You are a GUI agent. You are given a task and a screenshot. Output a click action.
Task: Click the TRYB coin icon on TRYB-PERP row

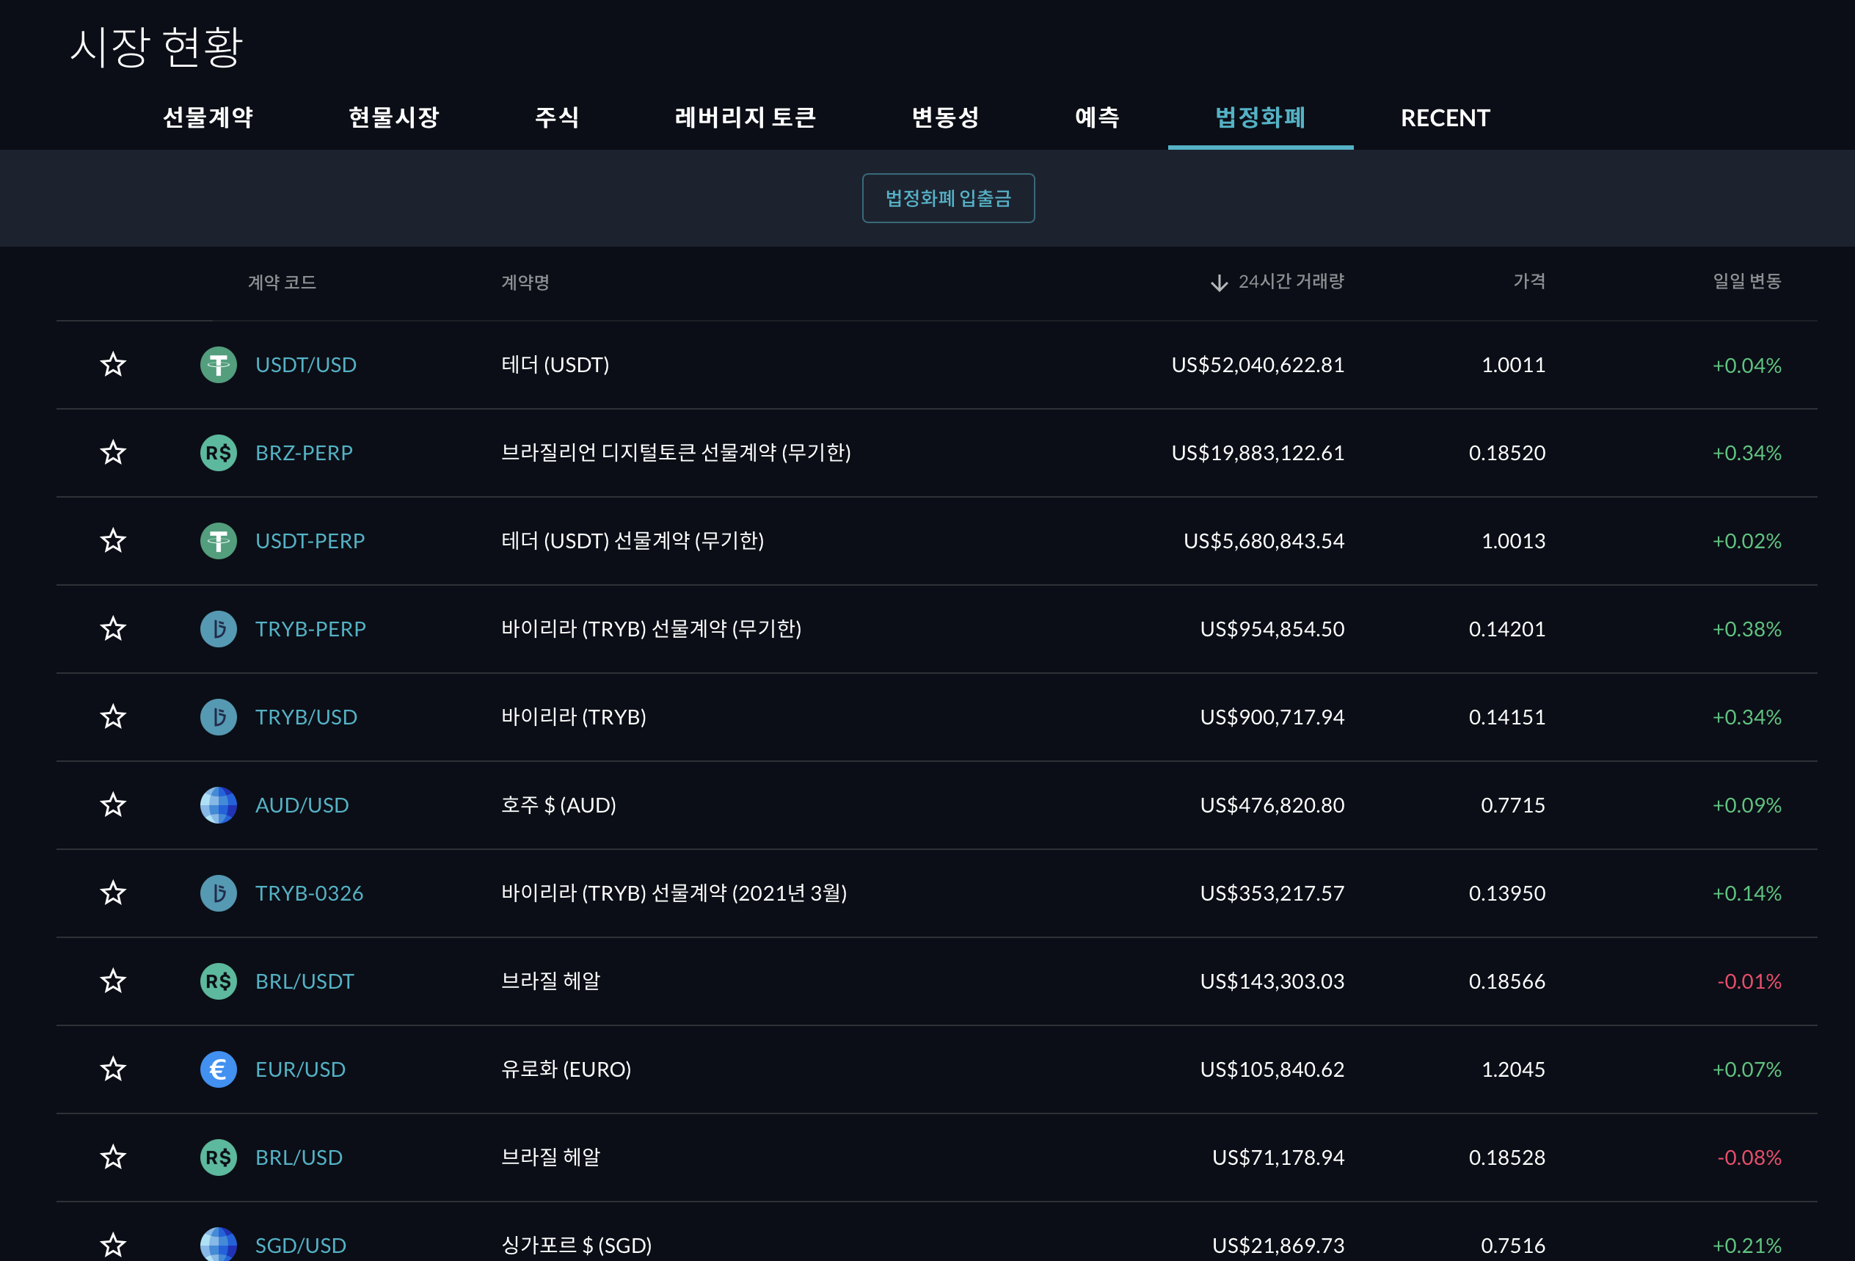218,628
